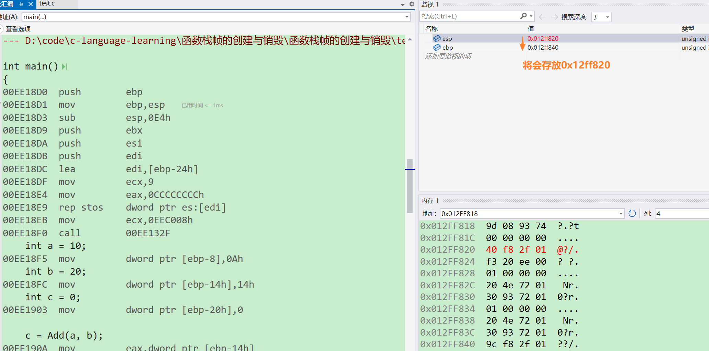Open the tab list dropdown arrow

(403, 5)
